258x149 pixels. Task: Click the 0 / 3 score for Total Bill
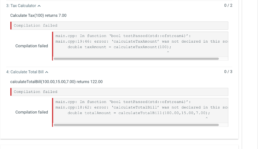click(228, 72)
